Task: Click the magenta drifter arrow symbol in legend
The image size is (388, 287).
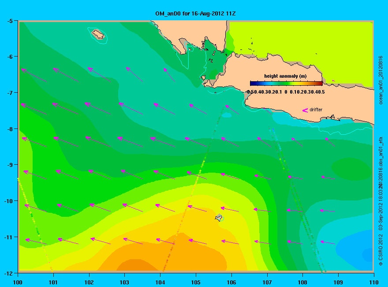Action: [x=305, y=110]
